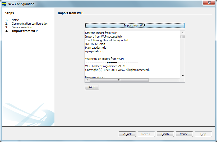Select the Device selection step in Steps list

pos(22,27)
